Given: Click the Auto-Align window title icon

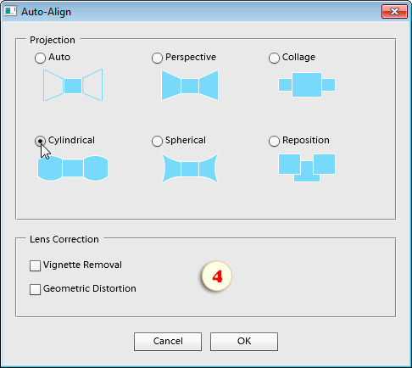Looking at the screenshot, I should pyautogui.click(x=10, y=11).
